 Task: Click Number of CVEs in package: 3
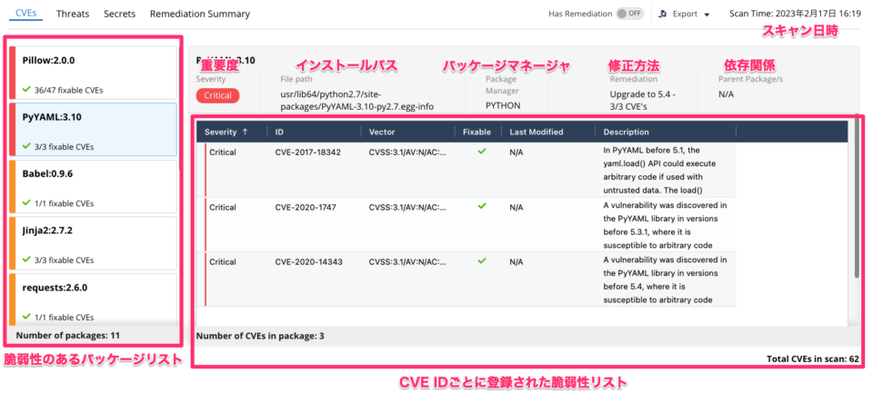pyautogui.click(x=260, y=336)
